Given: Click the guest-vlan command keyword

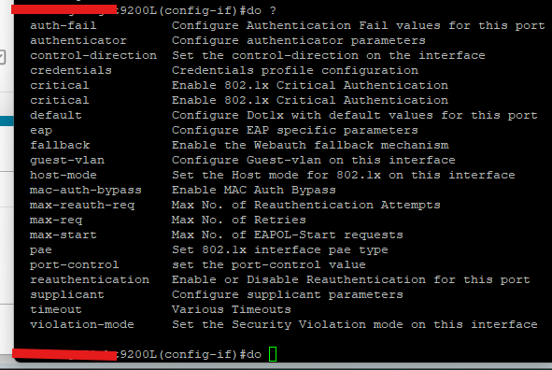Looking at the screenshot, I should [67, 161].
